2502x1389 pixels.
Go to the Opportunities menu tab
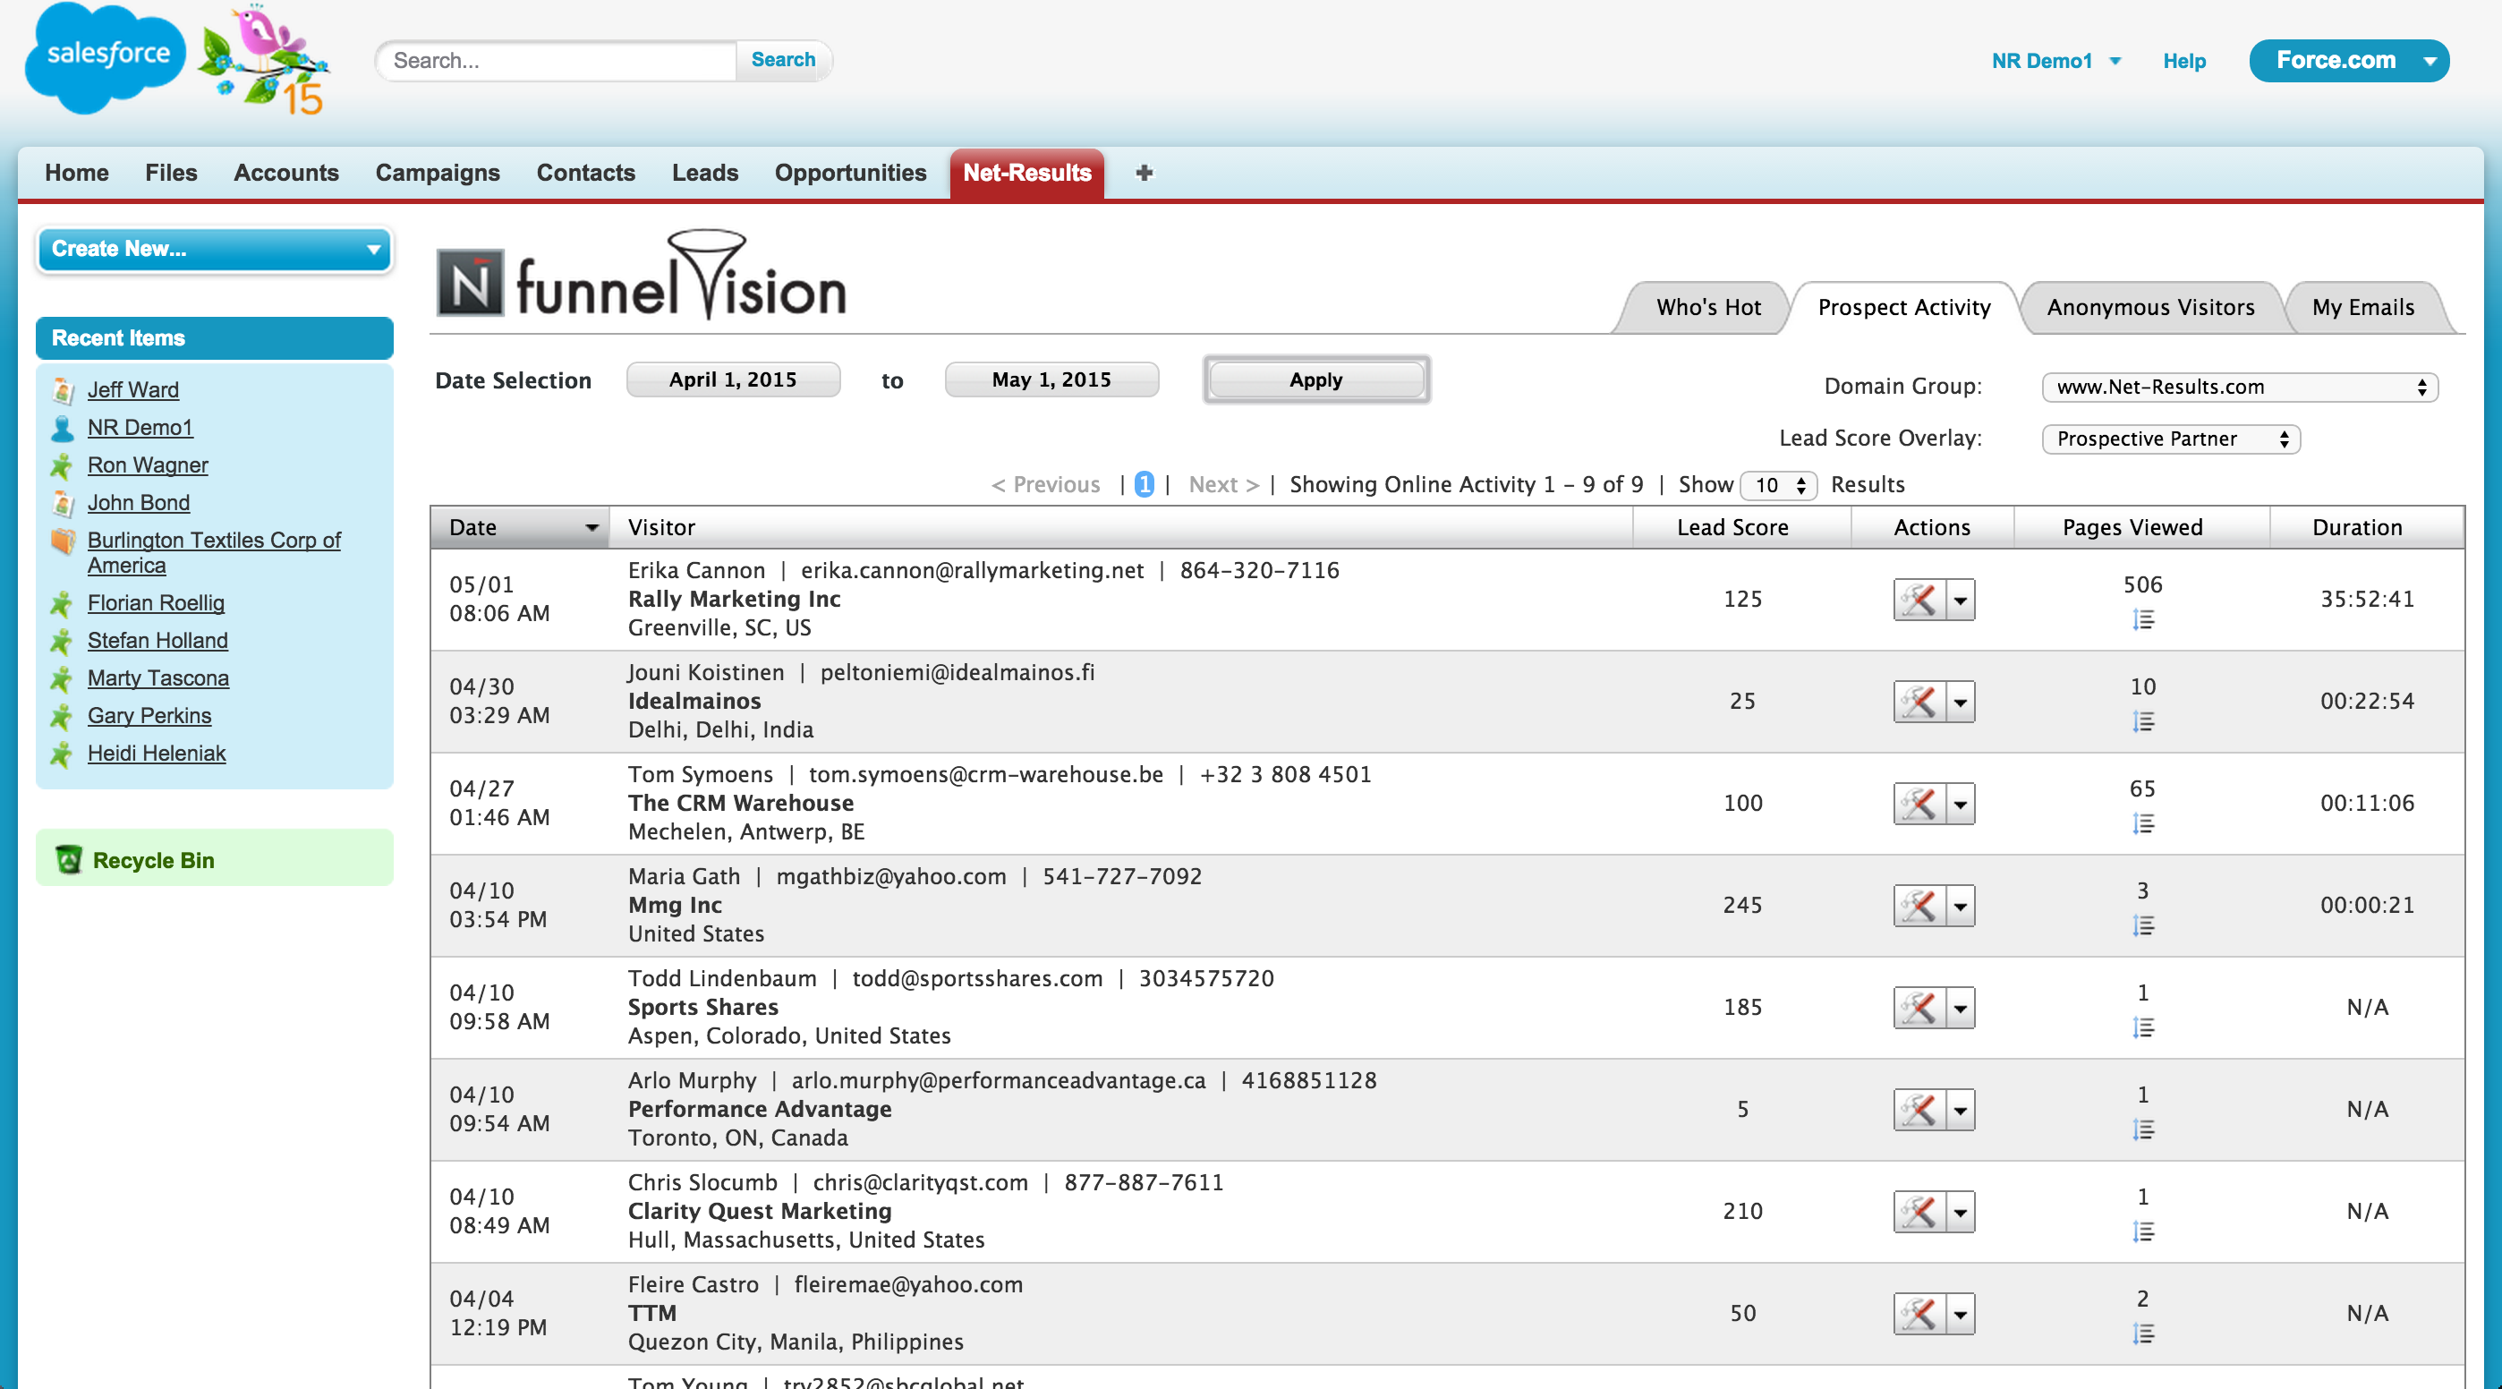coord(850,173)
